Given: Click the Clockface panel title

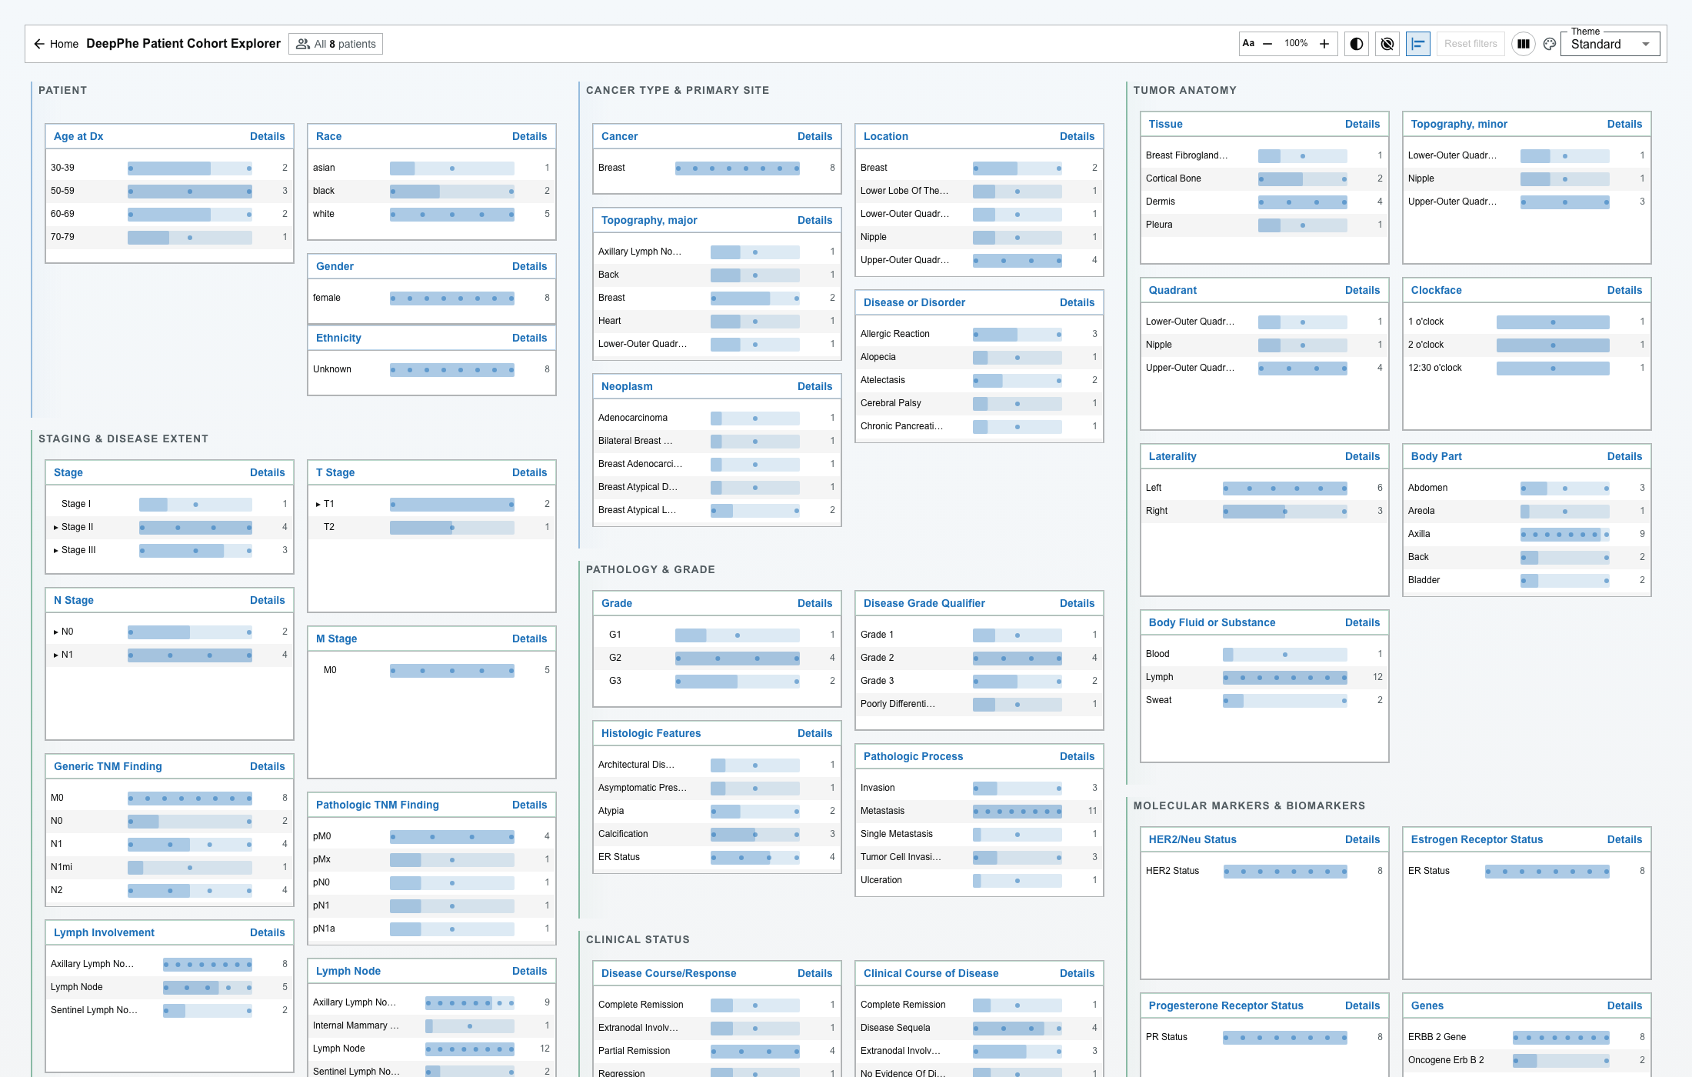Looking at the screenshot, I should coord(1436,290).
